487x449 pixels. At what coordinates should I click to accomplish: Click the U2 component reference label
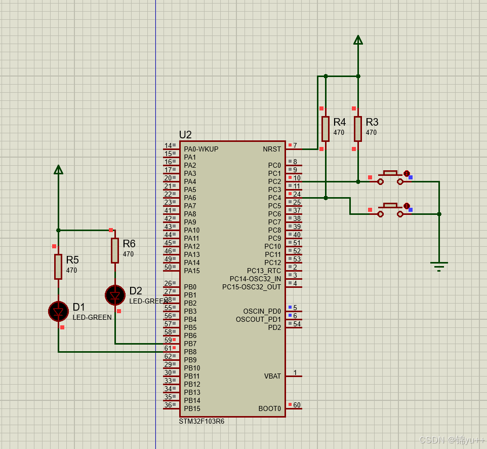click(185, 135)
